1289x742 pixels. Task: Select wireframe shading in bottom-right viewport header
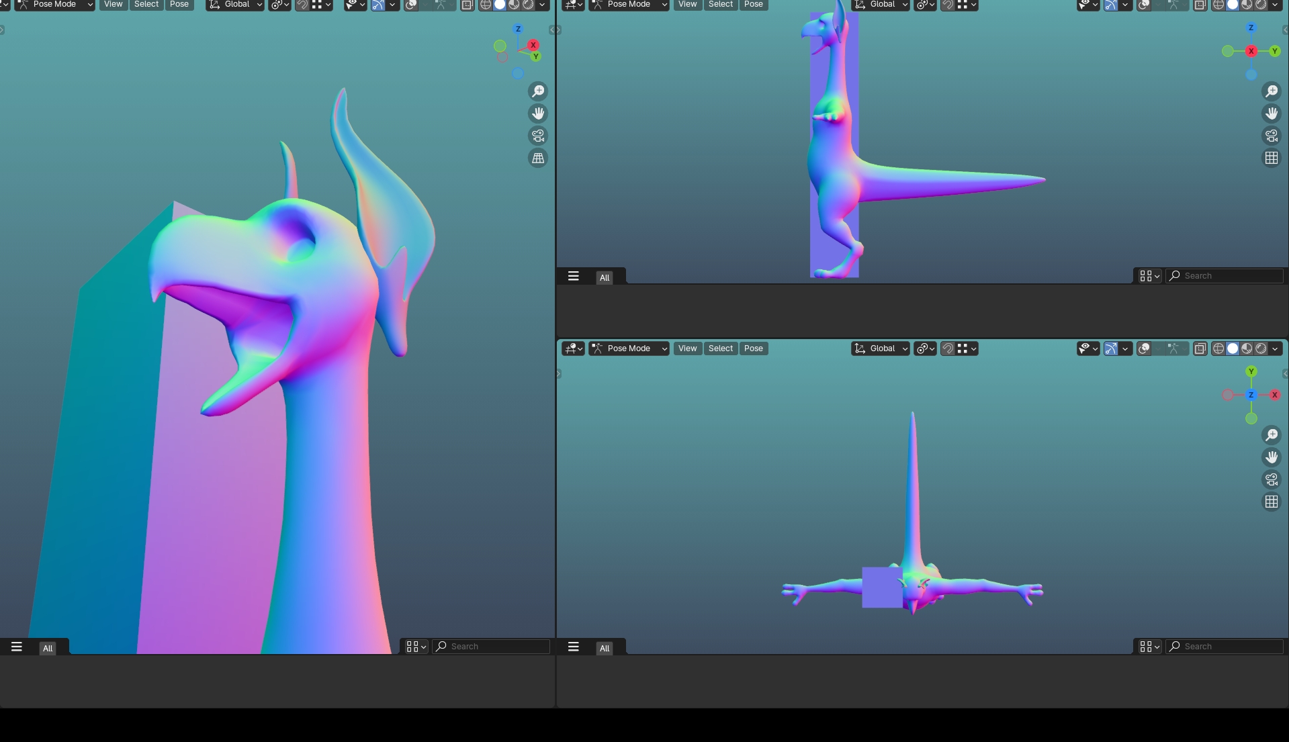[x=1218, y=349]
